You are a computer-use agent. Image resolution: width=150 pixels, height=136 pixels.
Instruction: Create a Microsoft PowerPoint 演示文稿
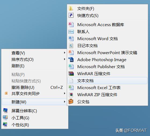[107, 53]
